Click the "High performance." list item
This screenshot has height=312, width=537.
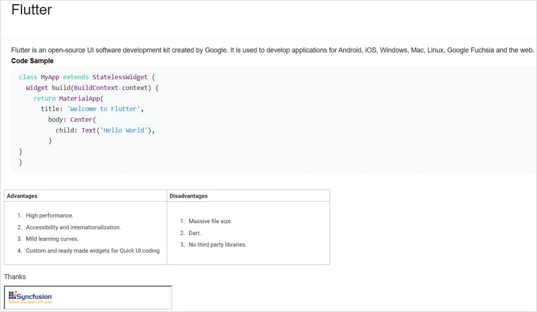tap(49, 216)
